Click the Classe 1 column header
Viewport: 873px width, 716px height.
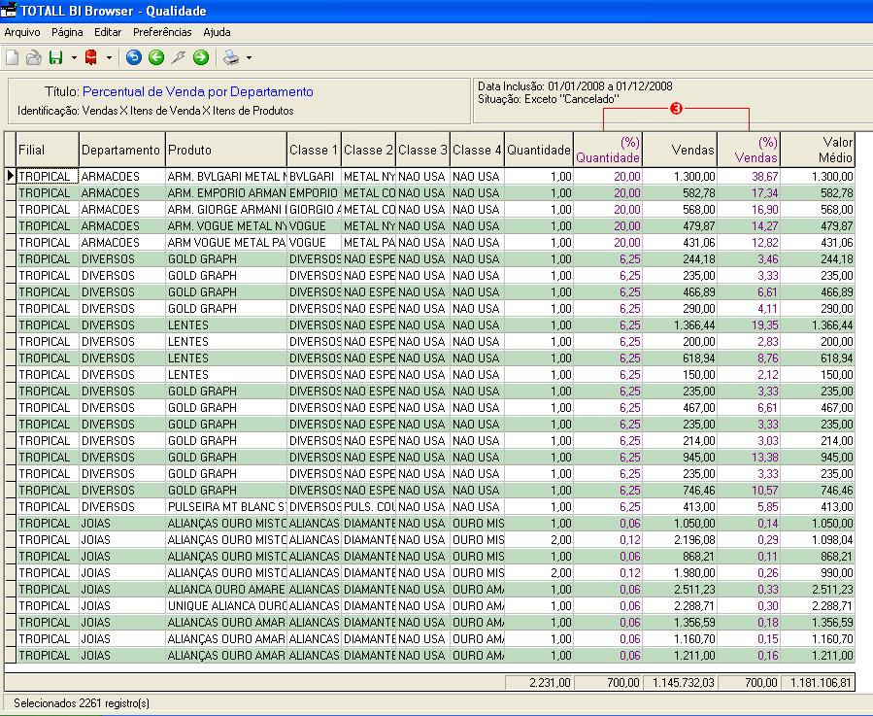pyautogui.click(x=314, y=150)
